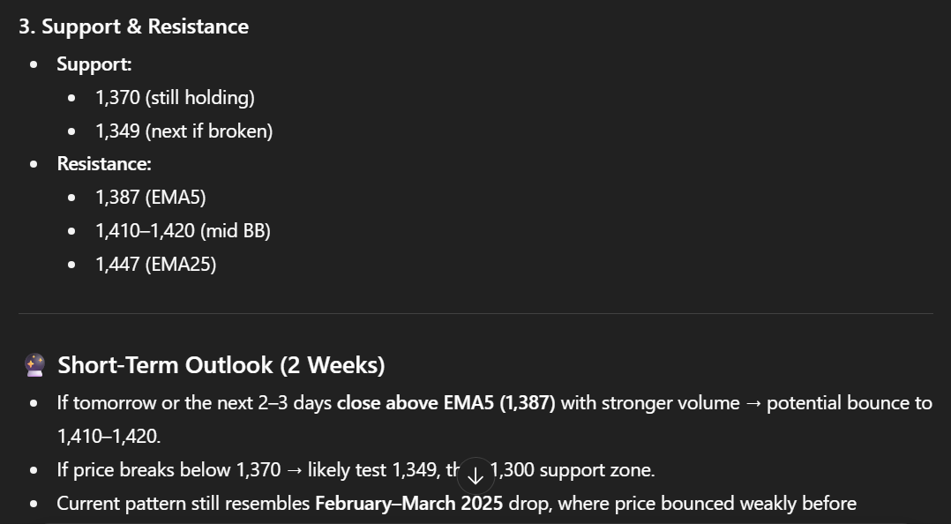Screen dimensions: 951x524
Task: Click the '1,410–1,420.' text ending the first outlook bullet
Action: tap(109, 437)
